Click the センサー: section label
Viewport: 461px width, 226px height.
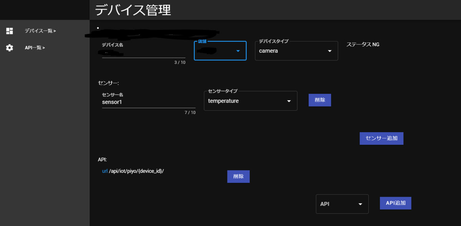[x=109, y=82]
